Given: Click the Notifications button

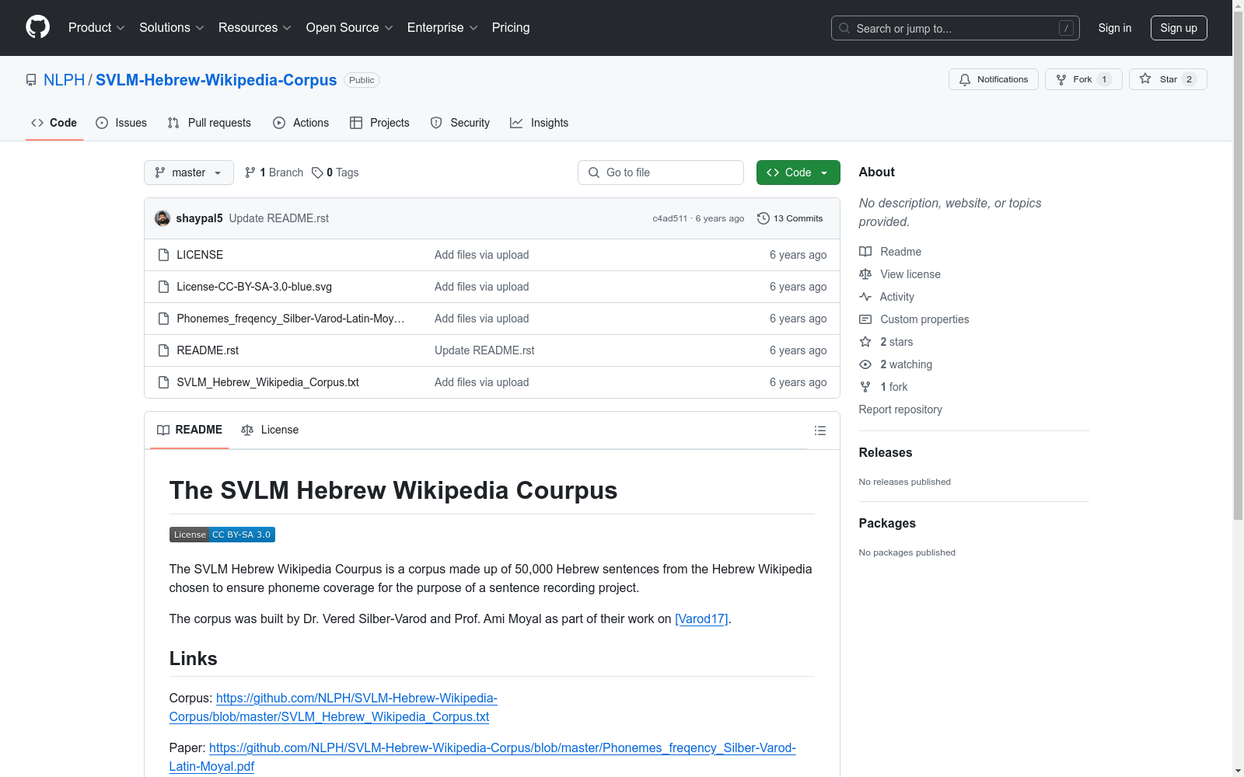Looking at the screenshot, I should tap(994, 79).
